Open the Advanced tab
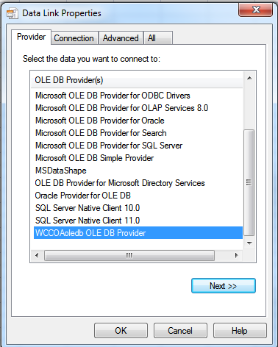 click(121, 38)
